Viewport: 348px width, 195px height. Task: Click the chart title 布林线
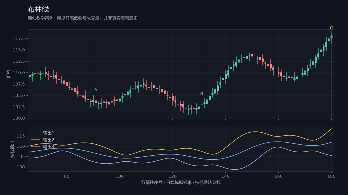point(38,9)
